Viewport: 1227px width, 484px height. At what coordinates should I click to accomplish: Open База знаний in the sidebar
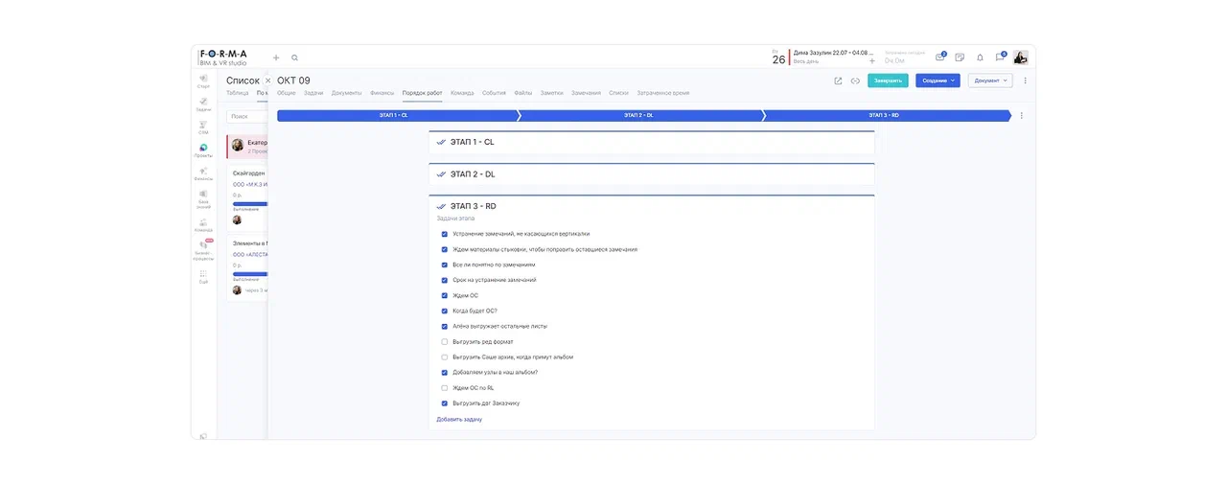[203, 197]
